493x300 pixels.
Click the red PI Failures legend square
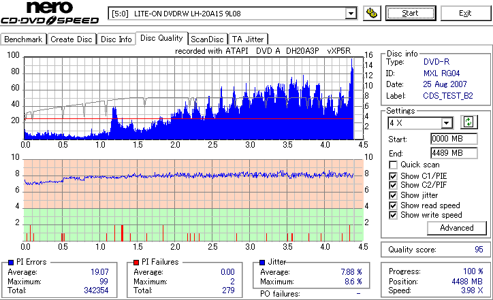point(136,263)
